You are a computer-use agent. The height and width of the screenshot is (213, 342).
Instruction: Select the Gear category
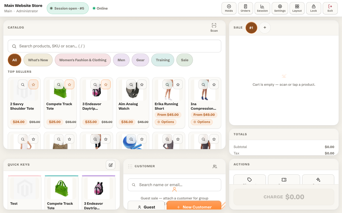coord(140,60)
